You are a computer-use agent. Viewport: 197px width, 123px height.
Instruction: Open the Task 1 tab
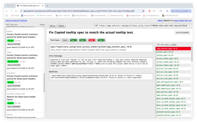73,40
